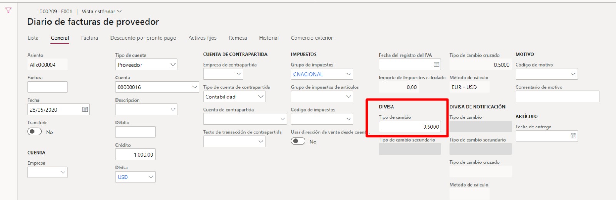The image size is (616, 200).
Task: Open the Empresa dropdown under CUENTA
Action: pyautogui.click(x=63, y=172)
